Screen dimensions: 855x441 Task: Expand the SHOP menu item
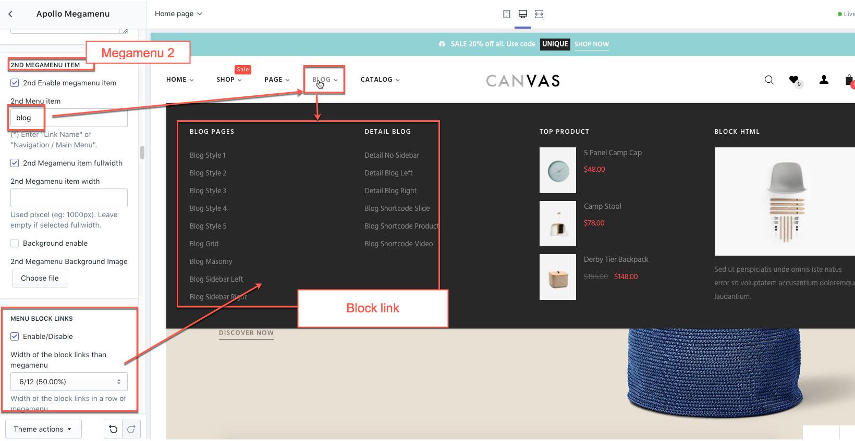(229, 80)
